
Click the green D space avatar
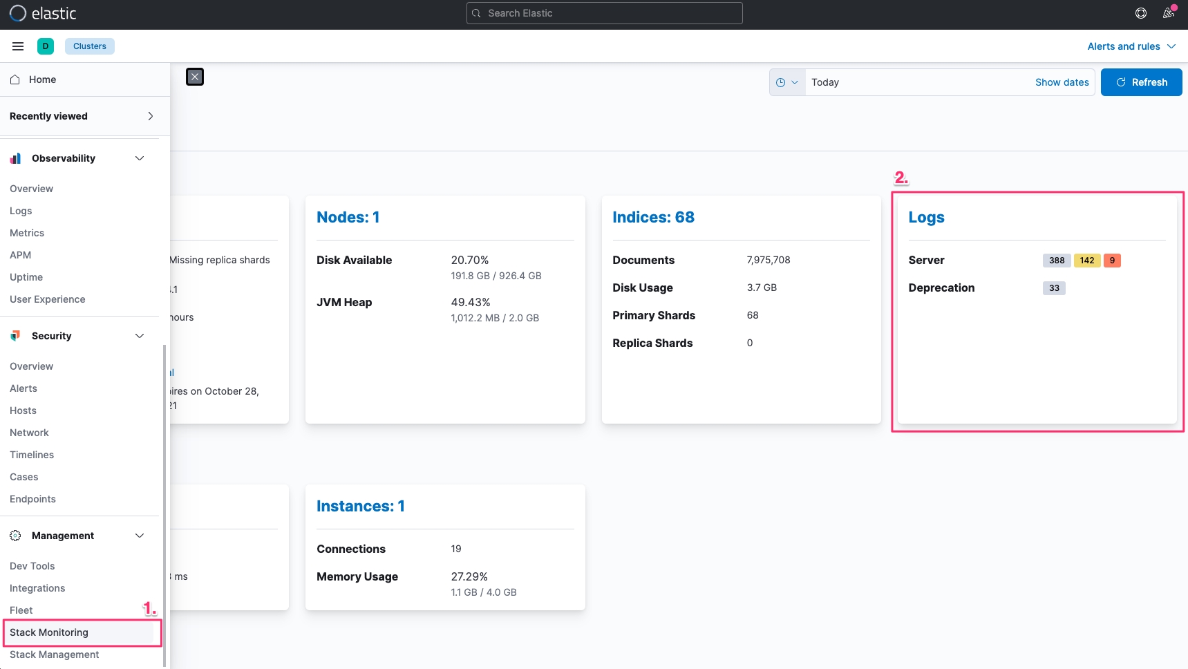(46, 46)
